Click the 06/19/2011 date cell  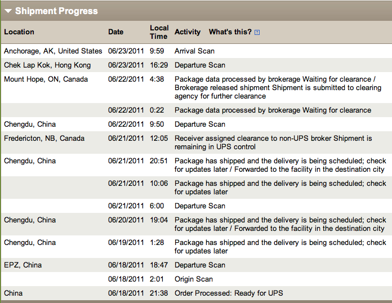[x=126, y=243]
